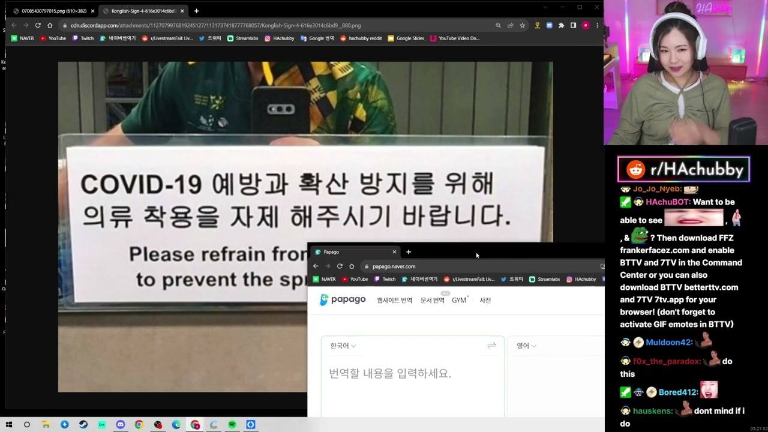Click the zoom magnifier icon in address bar
Image resolution: width=768 pixels, height=432 pixels.
click(x=498, y=25)
